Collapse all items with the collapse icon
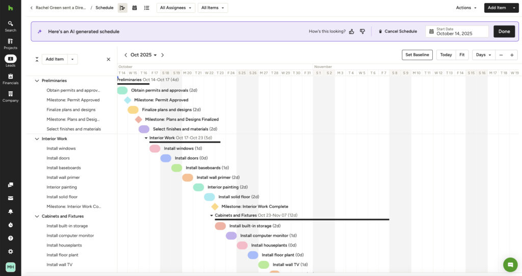This screenshot has width=522, height=276. tap(37, 59)
